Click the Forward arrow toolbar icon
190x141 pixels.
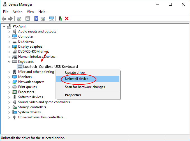coord(10,19)
